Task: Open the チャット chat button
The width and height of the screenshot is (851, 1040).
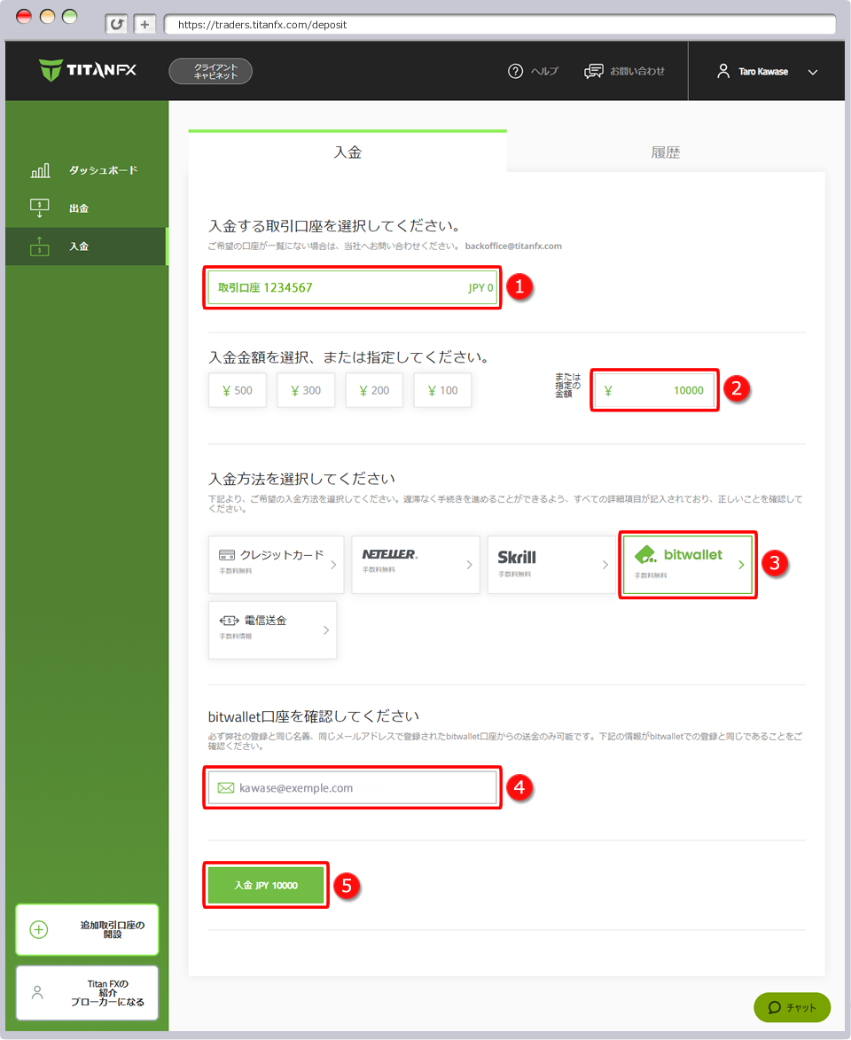Action: coord(792,1007)
